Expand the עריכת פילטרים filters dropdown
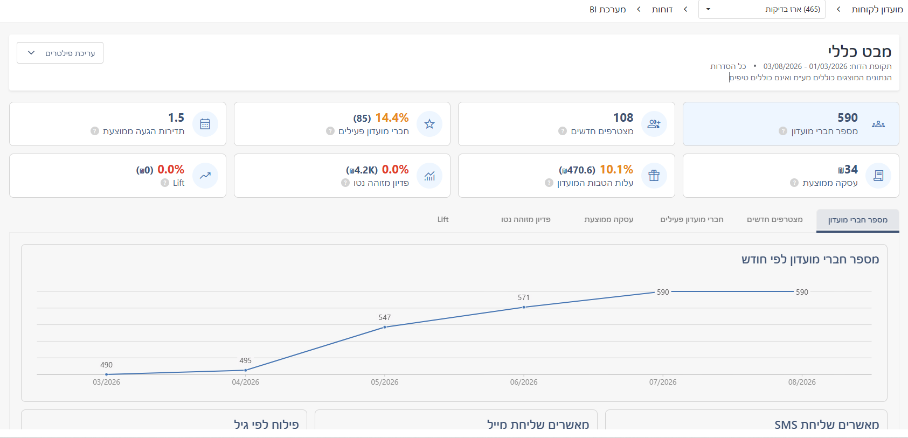The image size is (908, 438). pos(60,53)
